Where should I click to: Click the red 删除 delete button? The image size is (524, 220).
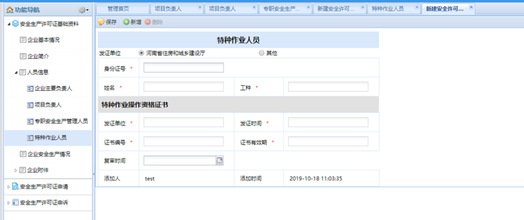(154, 22)
